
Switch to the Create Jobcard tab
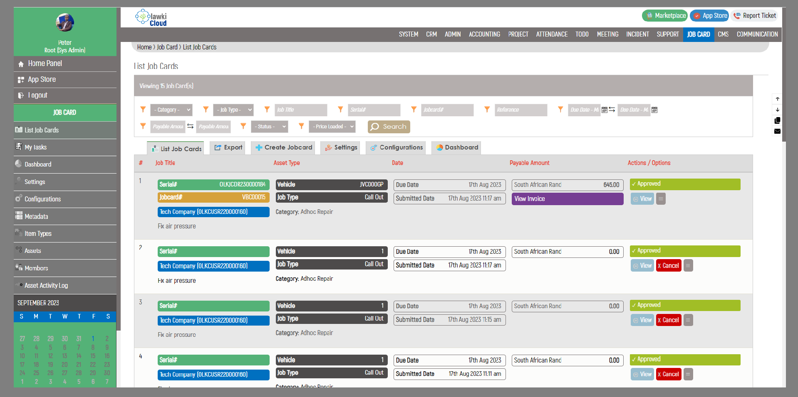[283, 147]
